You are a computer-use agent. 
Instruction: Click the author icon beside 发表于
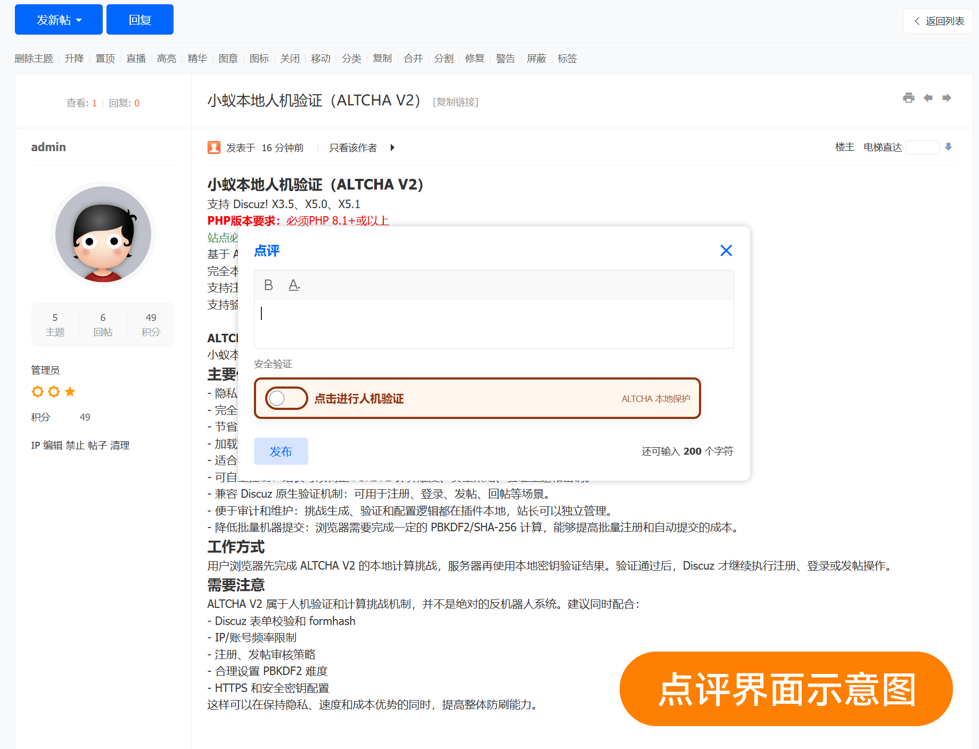(214, 147)
